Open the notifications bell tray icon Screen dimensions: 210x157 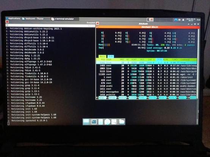pyautogui.click(x=183, y=20)
